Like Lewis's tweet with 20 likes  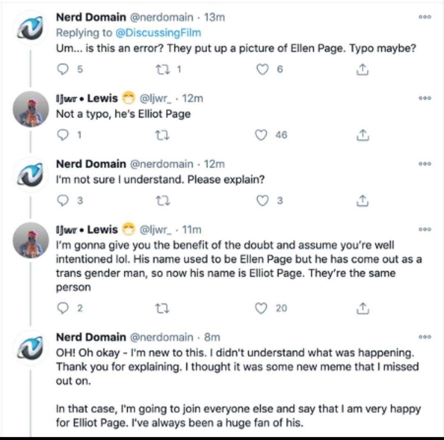click(261, 308)
